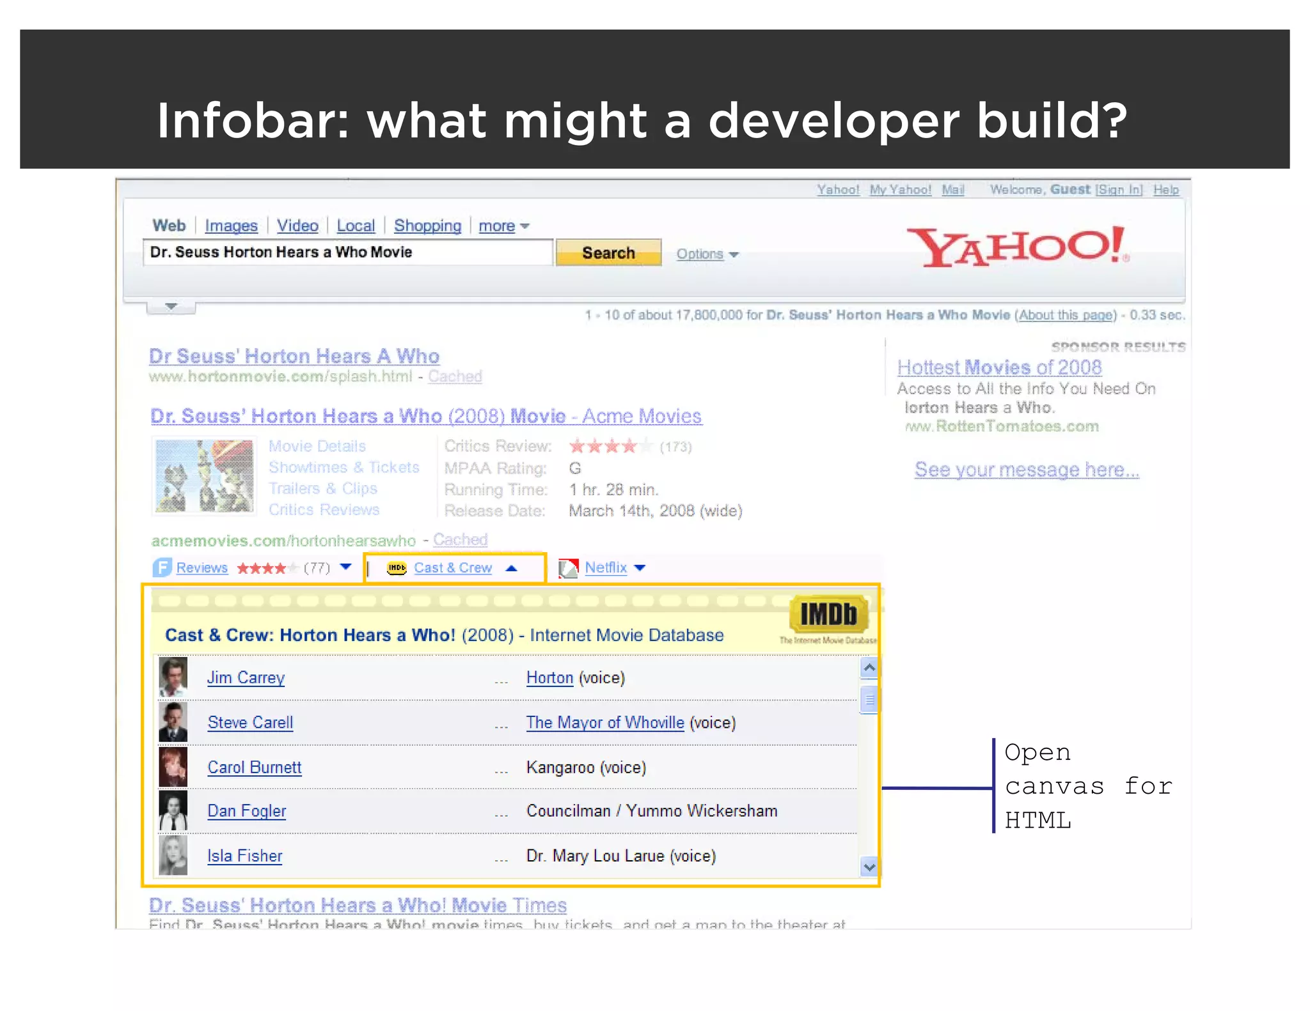
Task: Open Isla Fisher cast link
Action: click(244, 856)
